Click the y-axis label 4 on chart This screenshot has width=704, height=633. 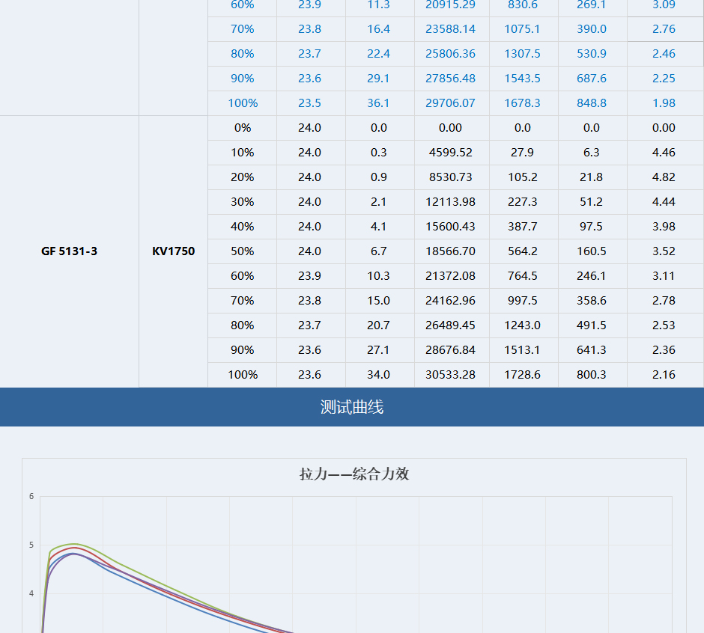point(31,593)
